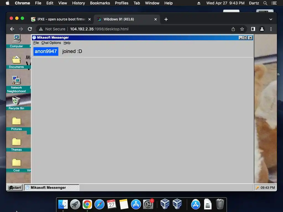The width and height of the screenshot is (283, 212).
Task: Click the anon9947 username tag
Action: click(x=46, y=51)
